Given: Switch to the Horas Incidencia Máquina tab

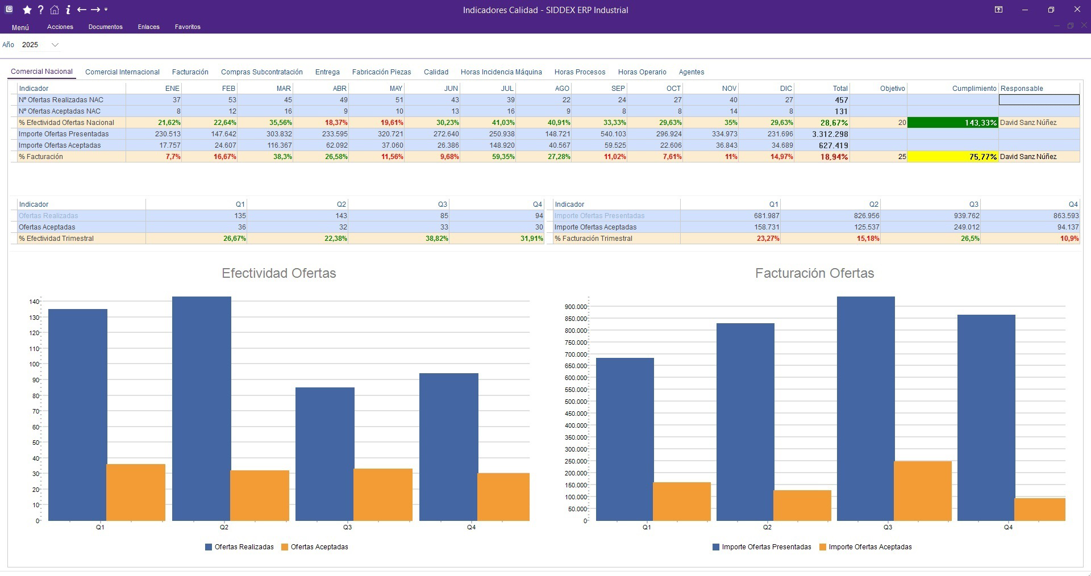Looking at the screenshot, I should tap(501, 72).
